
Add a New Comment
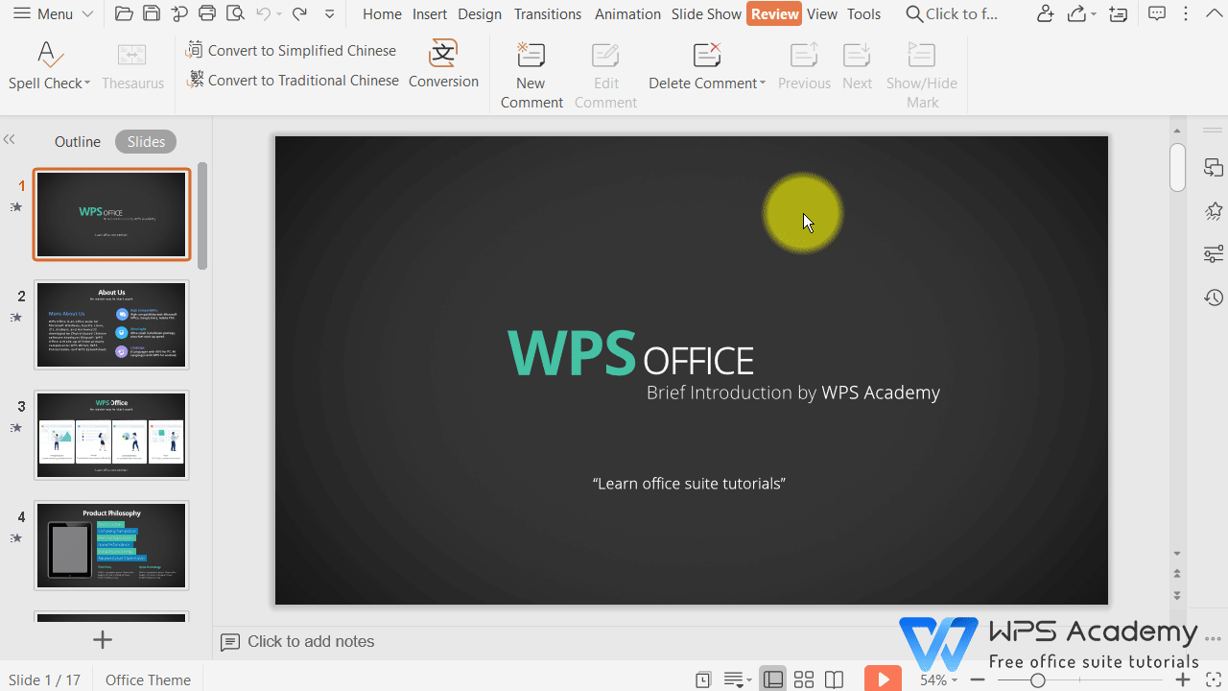531,75
